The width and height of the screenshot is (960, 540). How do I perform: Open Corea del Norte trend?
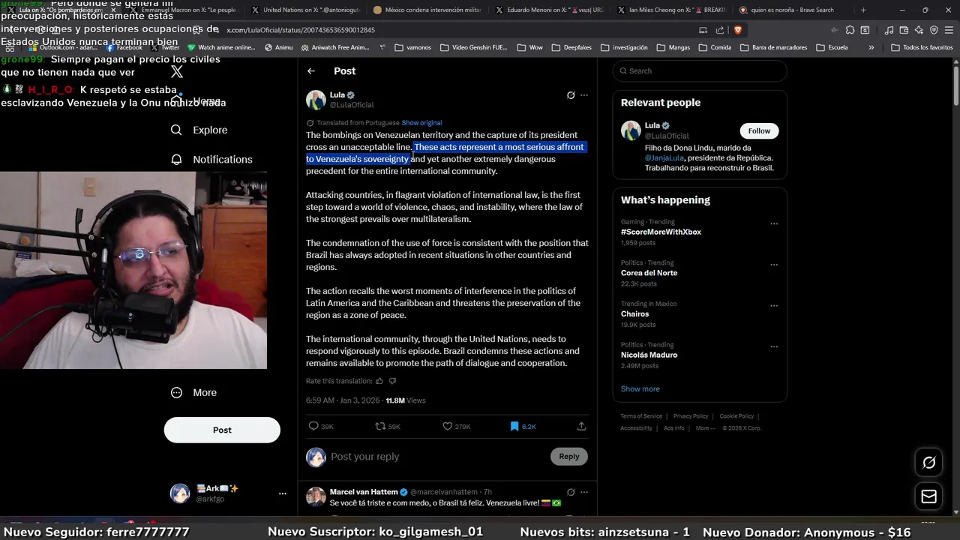pos(649,273)
